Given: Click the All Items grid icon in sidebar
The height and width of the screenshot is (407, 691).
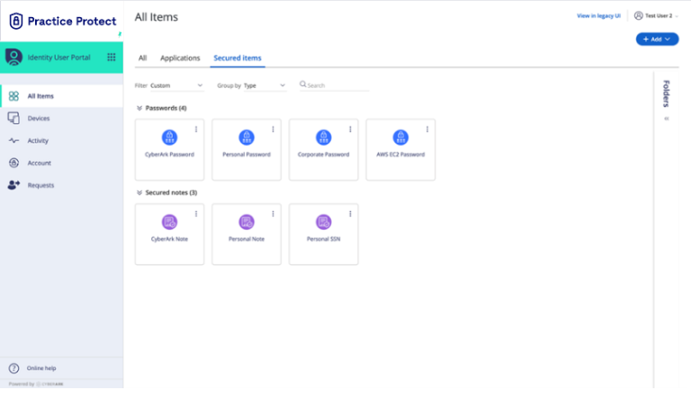Looking at the screenshot, I should click(13, 96).
